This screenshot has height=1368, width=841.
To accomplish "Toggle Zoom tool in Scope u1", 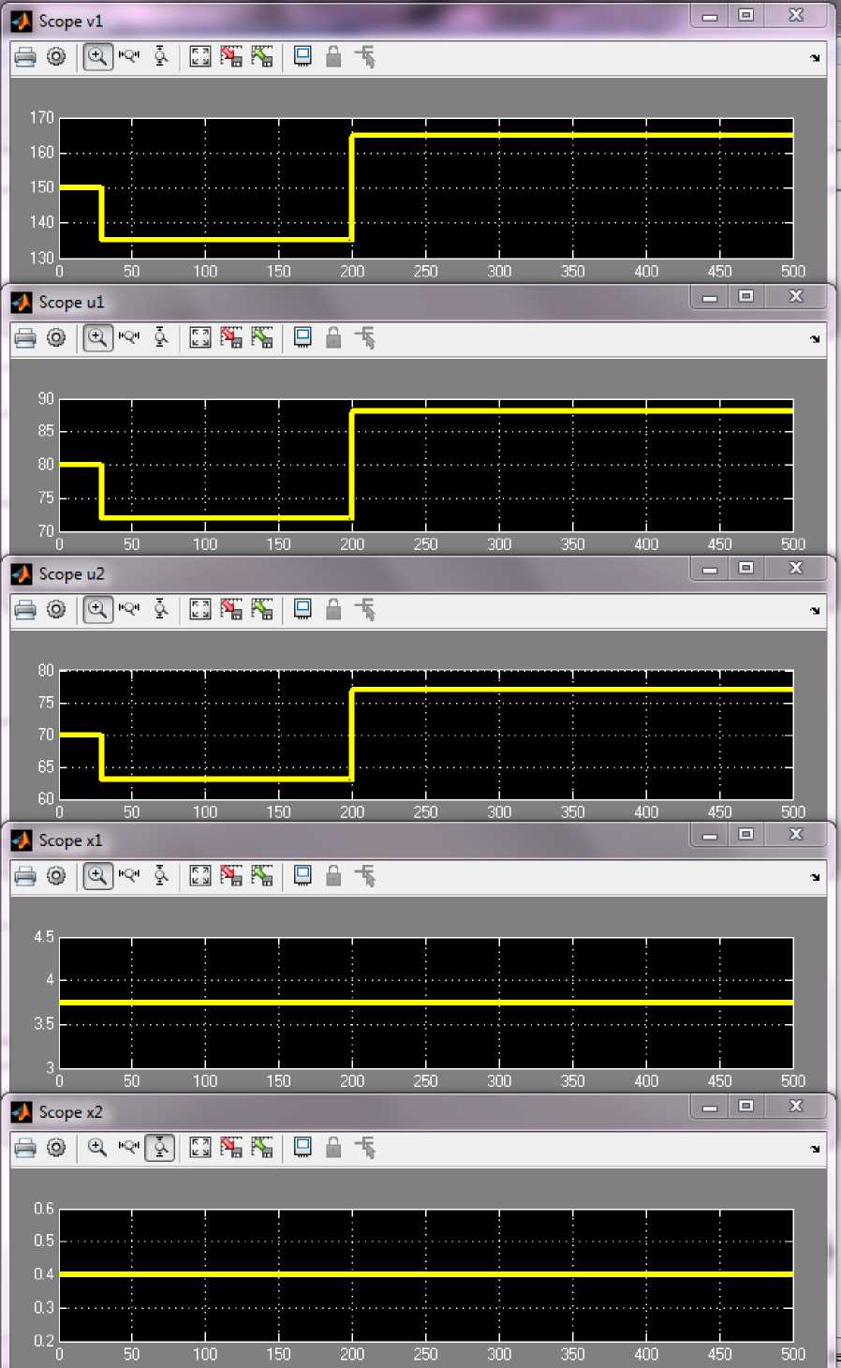I will pos(97,338).
